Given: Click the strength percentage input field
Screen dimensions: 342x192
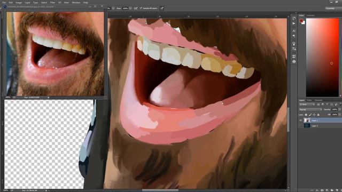Looking at the screenshot, I should click(x=125, y=9).
